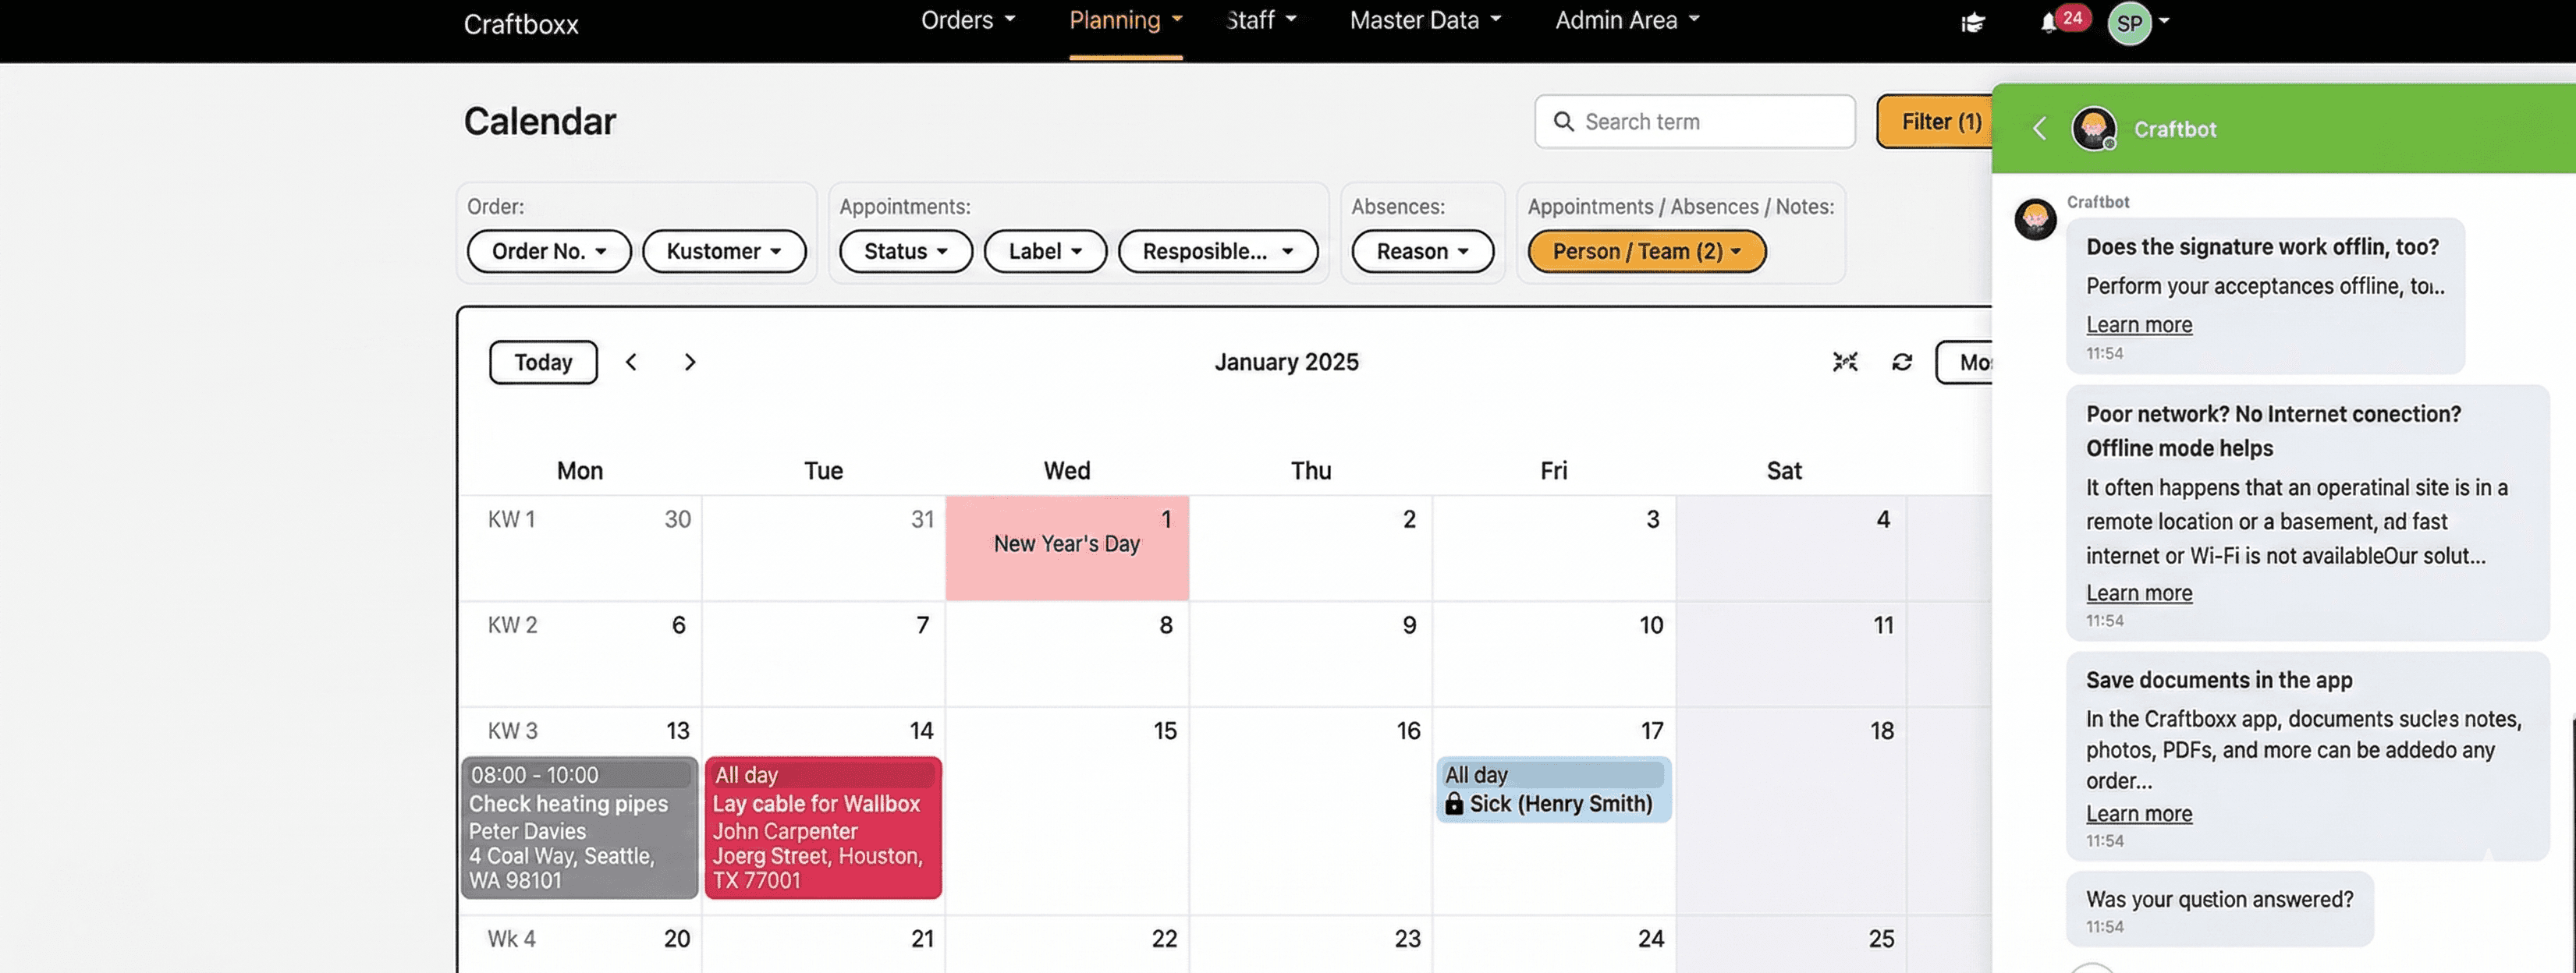The image size is (2576, 973).
Task: Open the notifications bell icon
Action: pos(2049,22)
